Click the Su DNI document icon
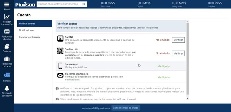Image resolution: width=231 pixels, height=112 pixels. coord(60,39)
